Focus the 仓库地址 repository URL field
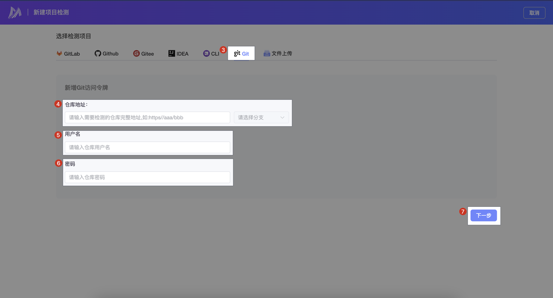553x298 pixels. pos(147,117)
